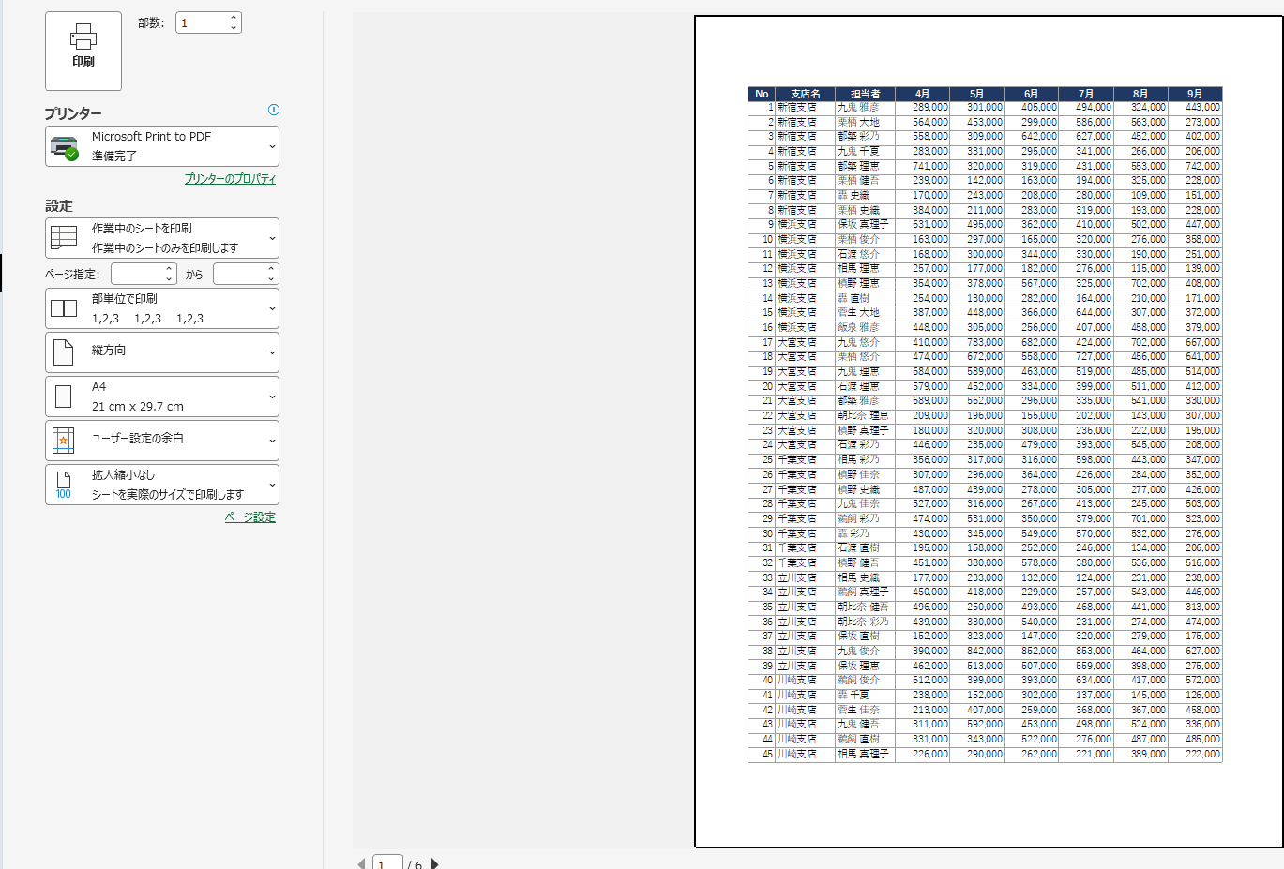Open the ページ設定 page setup link
The width and height of the screenshot is (1284, 869).
pos(250,517)
